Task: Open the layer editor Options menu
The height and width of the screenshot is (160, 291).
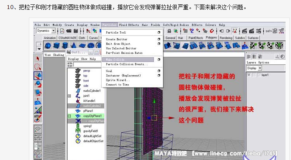Action: 264,62
